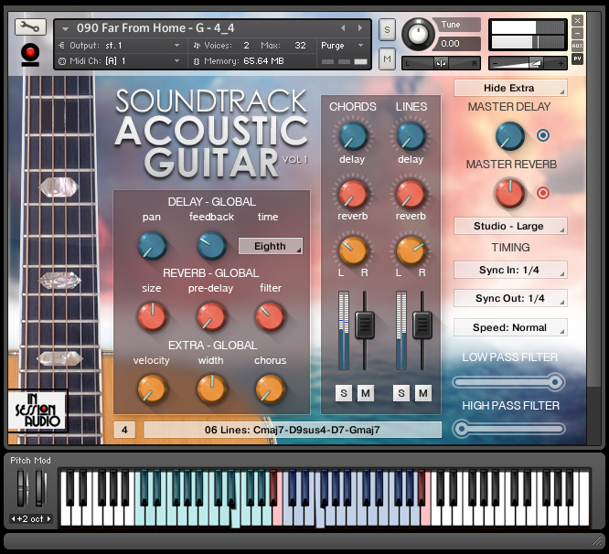Image resolution: width=609 pixels, height=554 pixels.
Task: Click the Reverb Global size knob
Action: click(x=152, y=317)
